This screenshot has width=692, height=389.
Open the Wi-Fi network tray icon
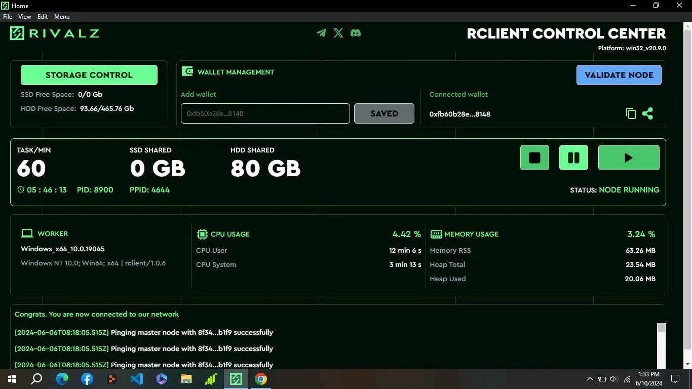point(627,379)
